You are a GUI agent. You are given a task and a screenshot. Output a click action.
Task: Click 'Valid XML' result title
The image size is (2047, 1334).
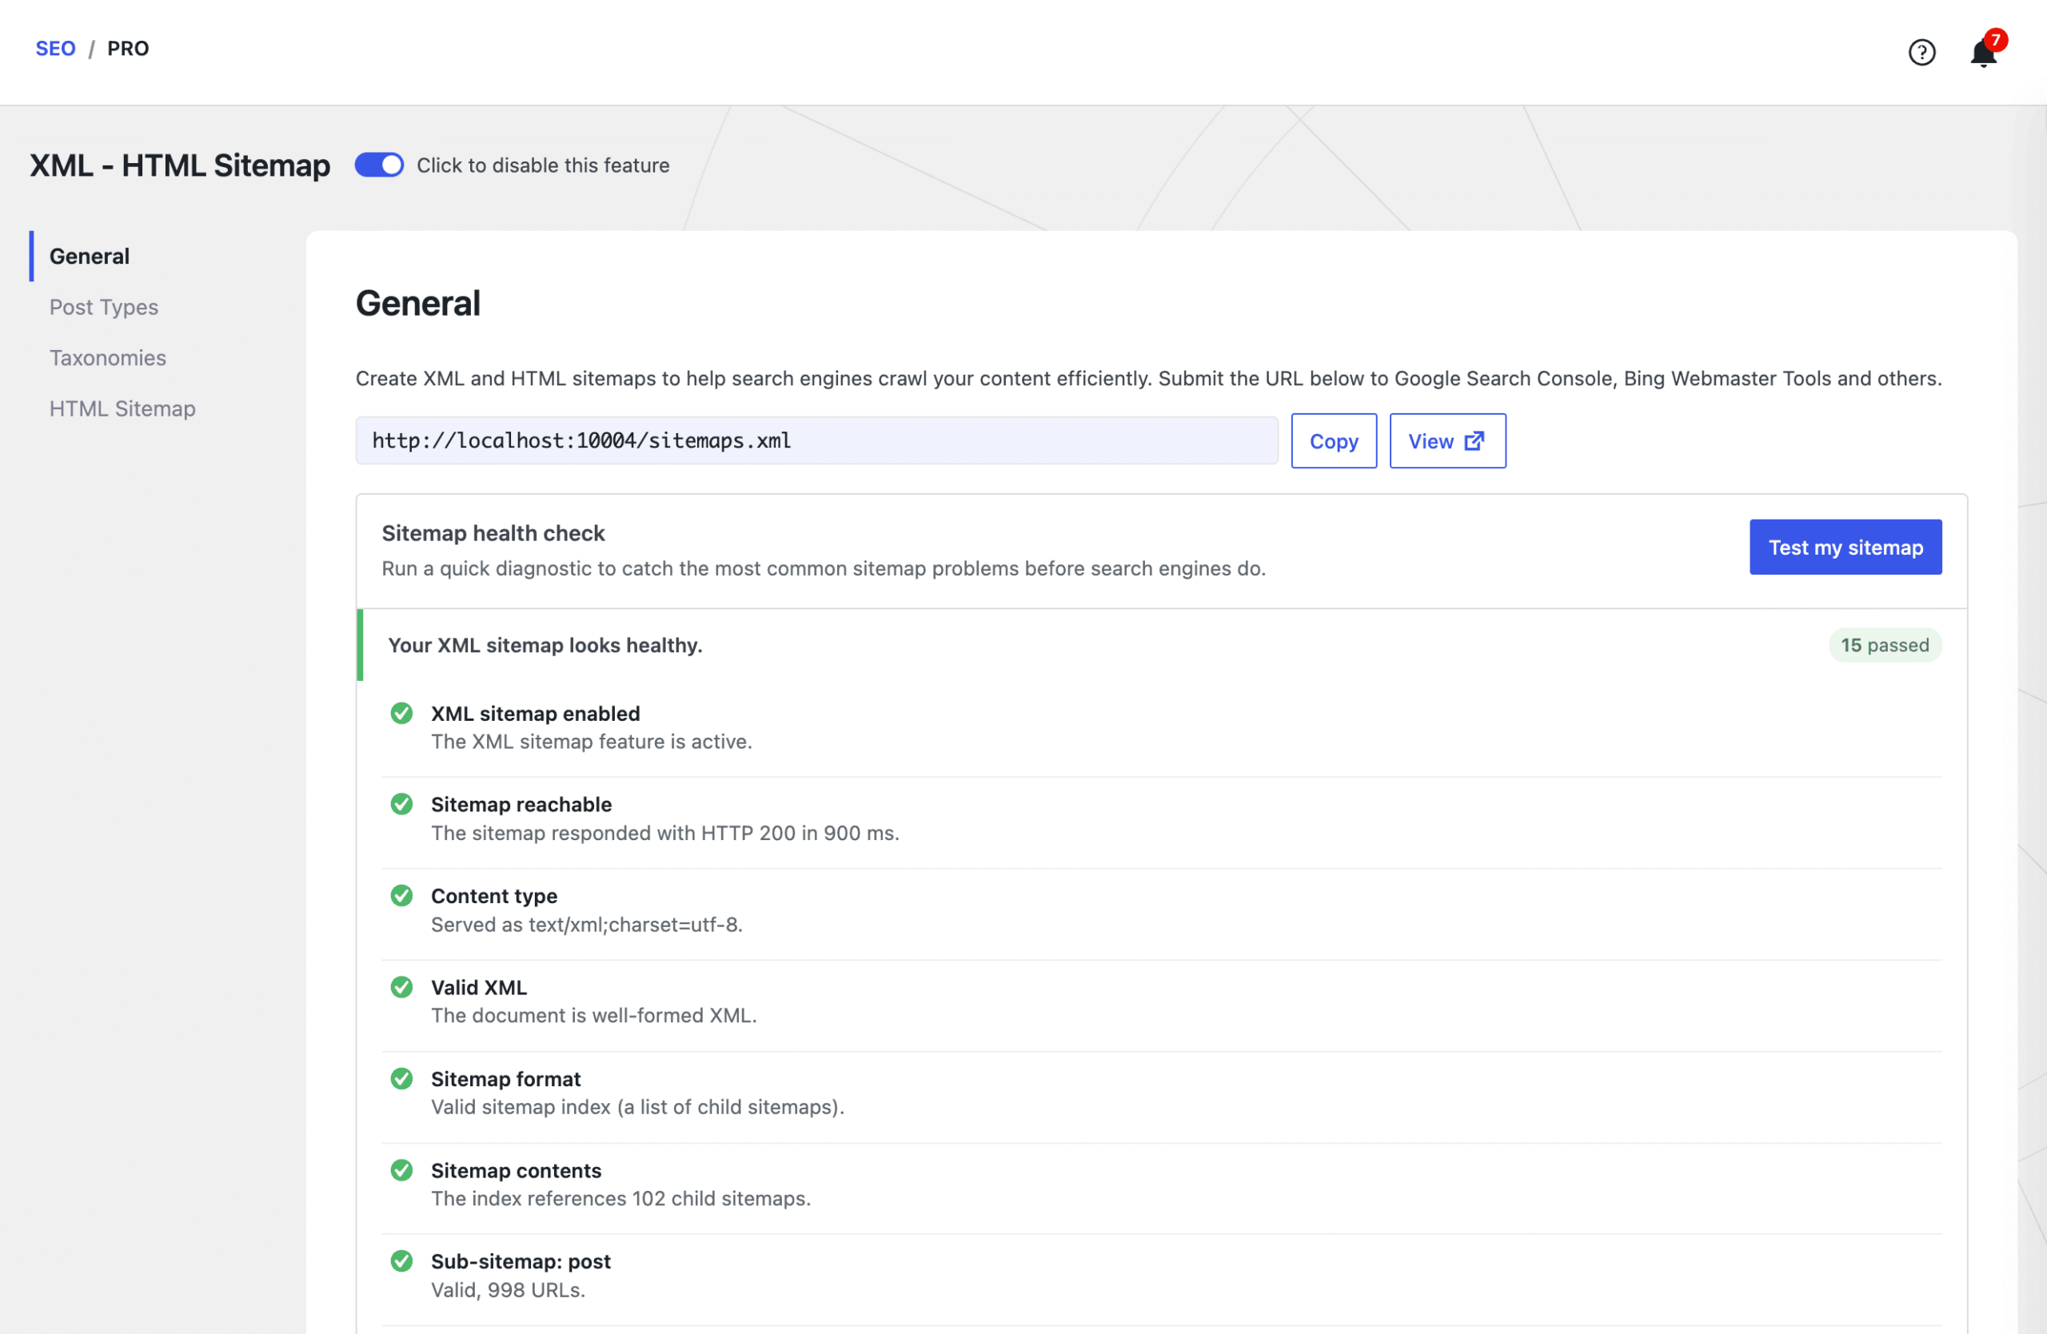click(479, 988)
